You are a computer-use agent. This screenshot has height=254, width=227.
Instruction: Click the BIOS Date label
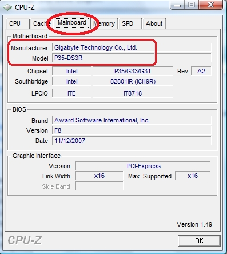(42, 141)
